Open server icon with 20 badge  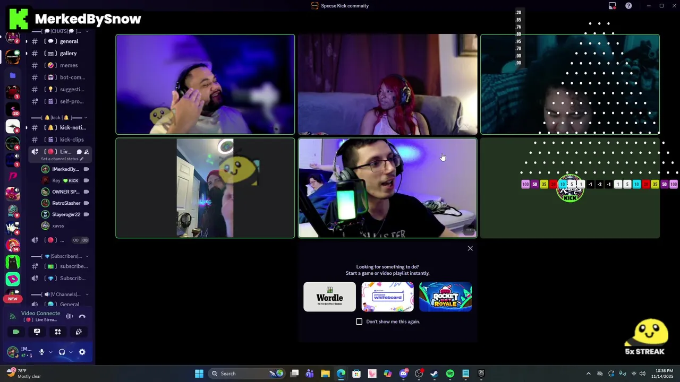click(x=13, y=109)
